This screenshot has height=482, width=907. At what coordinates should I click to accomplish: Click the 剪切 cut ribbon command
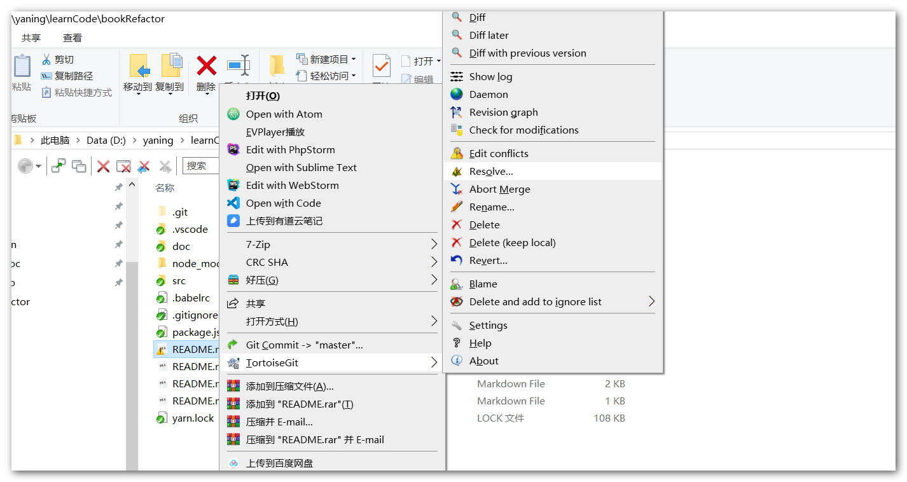[x=58, y=59]
